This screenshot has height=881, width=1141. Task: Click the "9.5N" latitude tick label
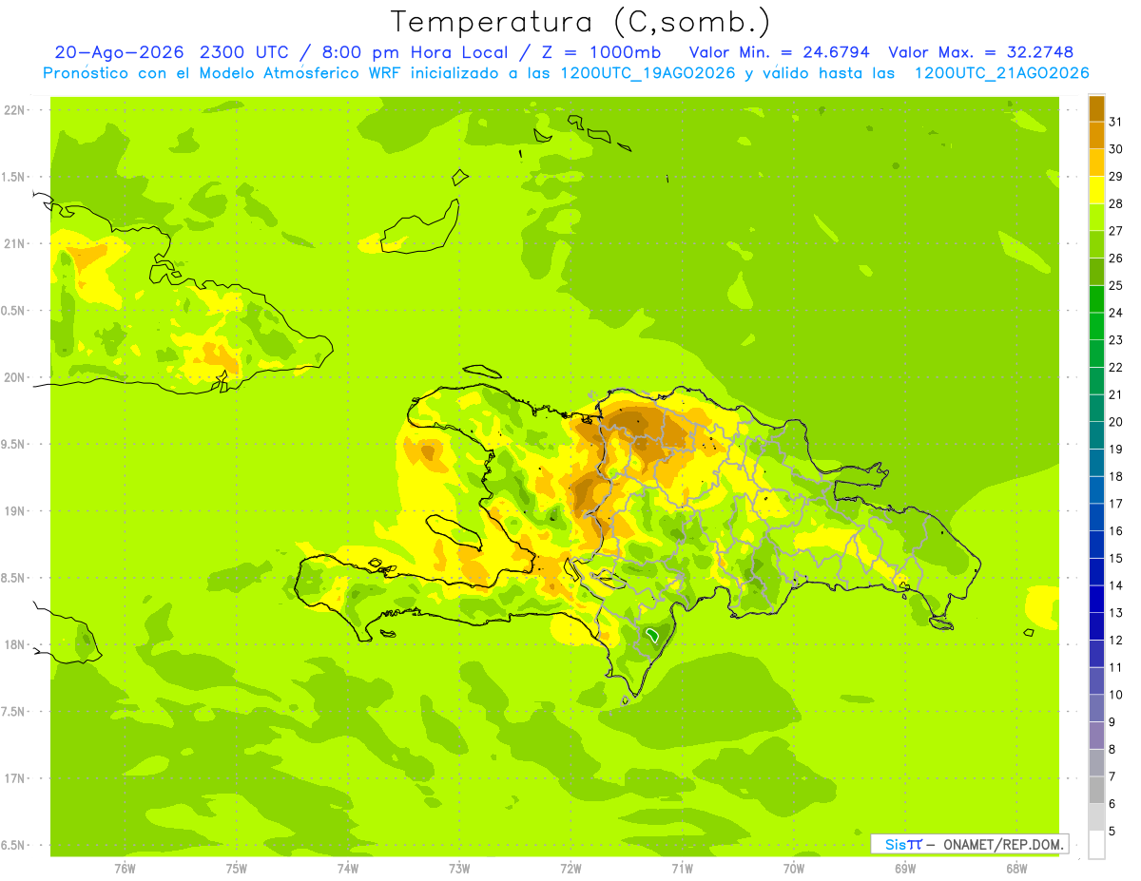[14, 445]
